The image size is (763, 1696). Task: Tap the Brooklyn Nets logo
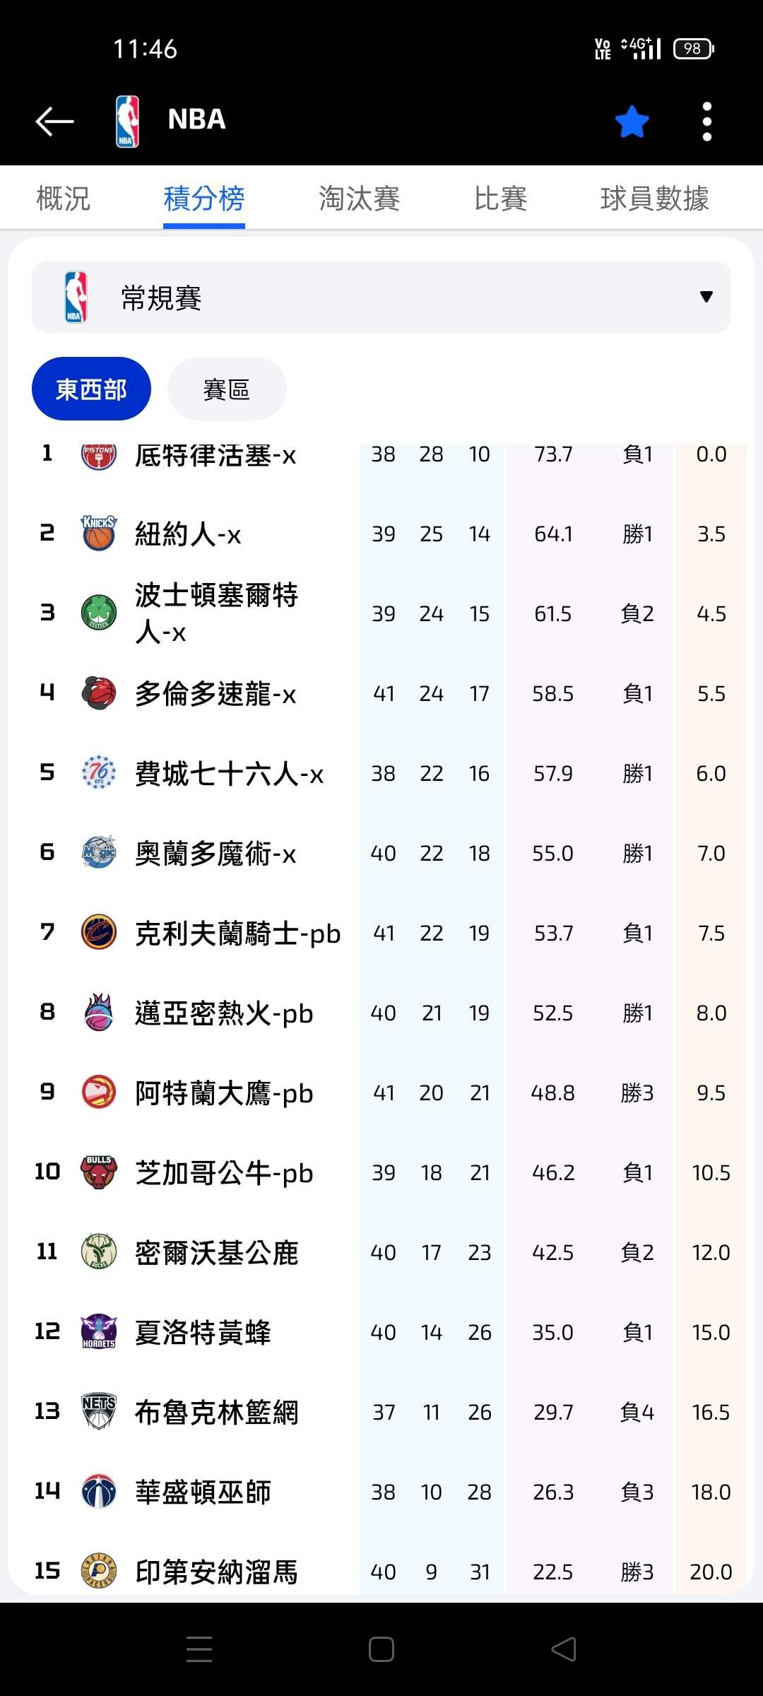point(99,1412)
